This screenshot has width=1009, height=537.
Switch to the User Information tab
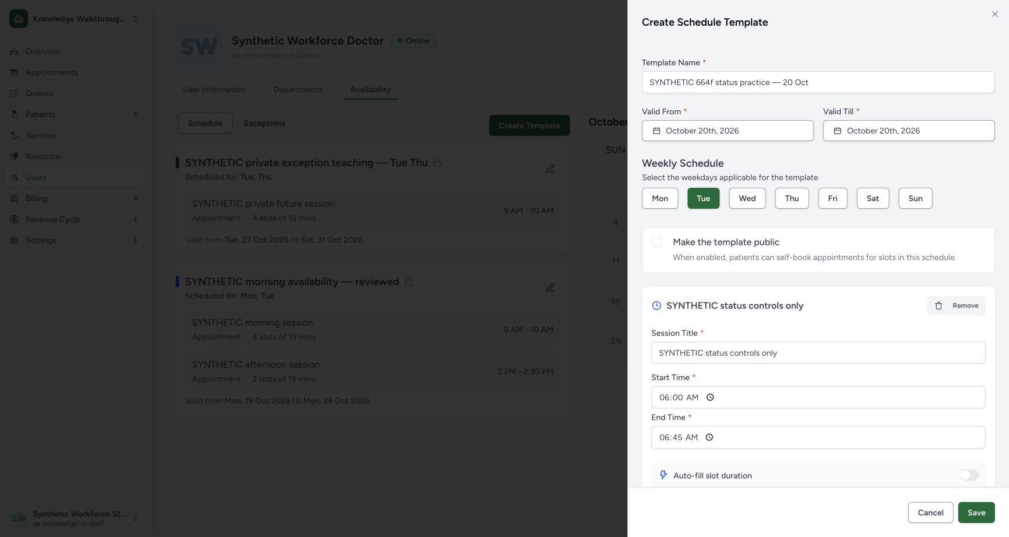pyautogui.click(x=214, y=89)
